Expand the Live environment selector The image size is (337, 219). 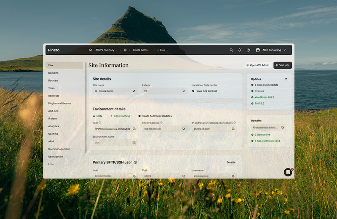pos(163,50)
